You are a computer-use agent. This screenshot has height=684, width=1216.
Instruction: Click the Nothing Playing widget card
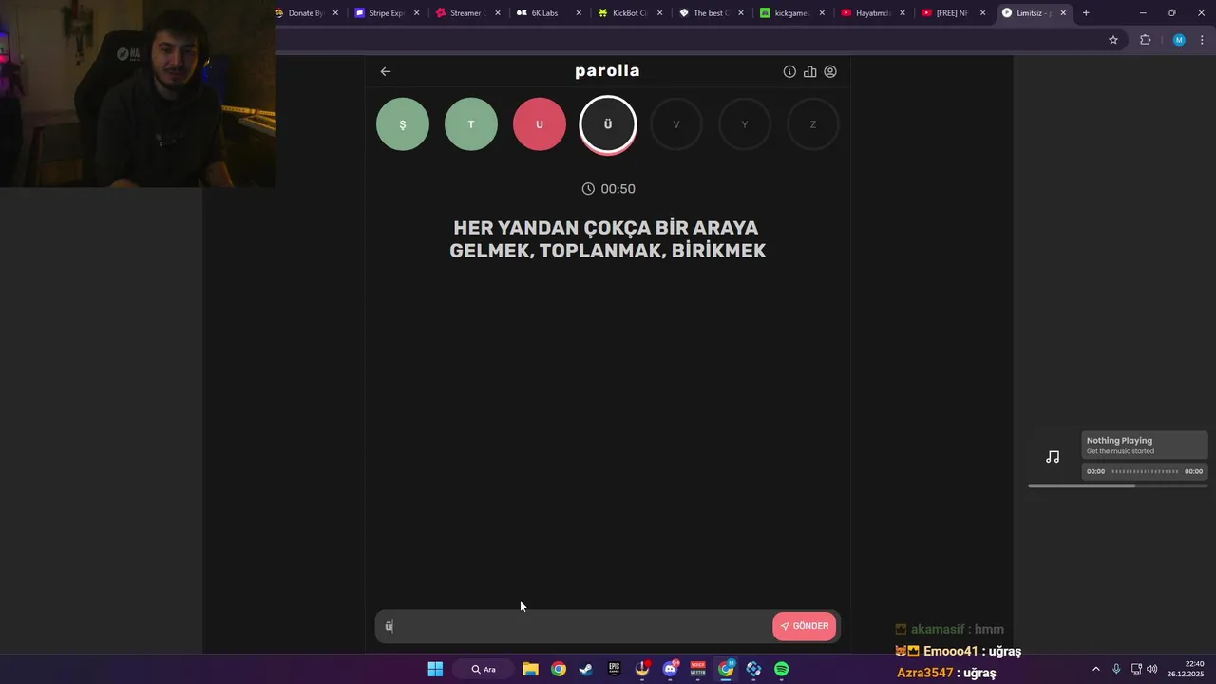[x=1145, y=446]
